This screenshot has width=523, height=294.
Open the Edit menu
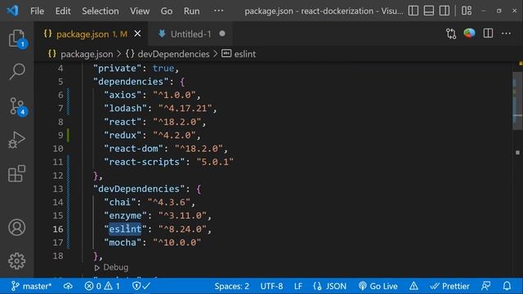[63, 11]
